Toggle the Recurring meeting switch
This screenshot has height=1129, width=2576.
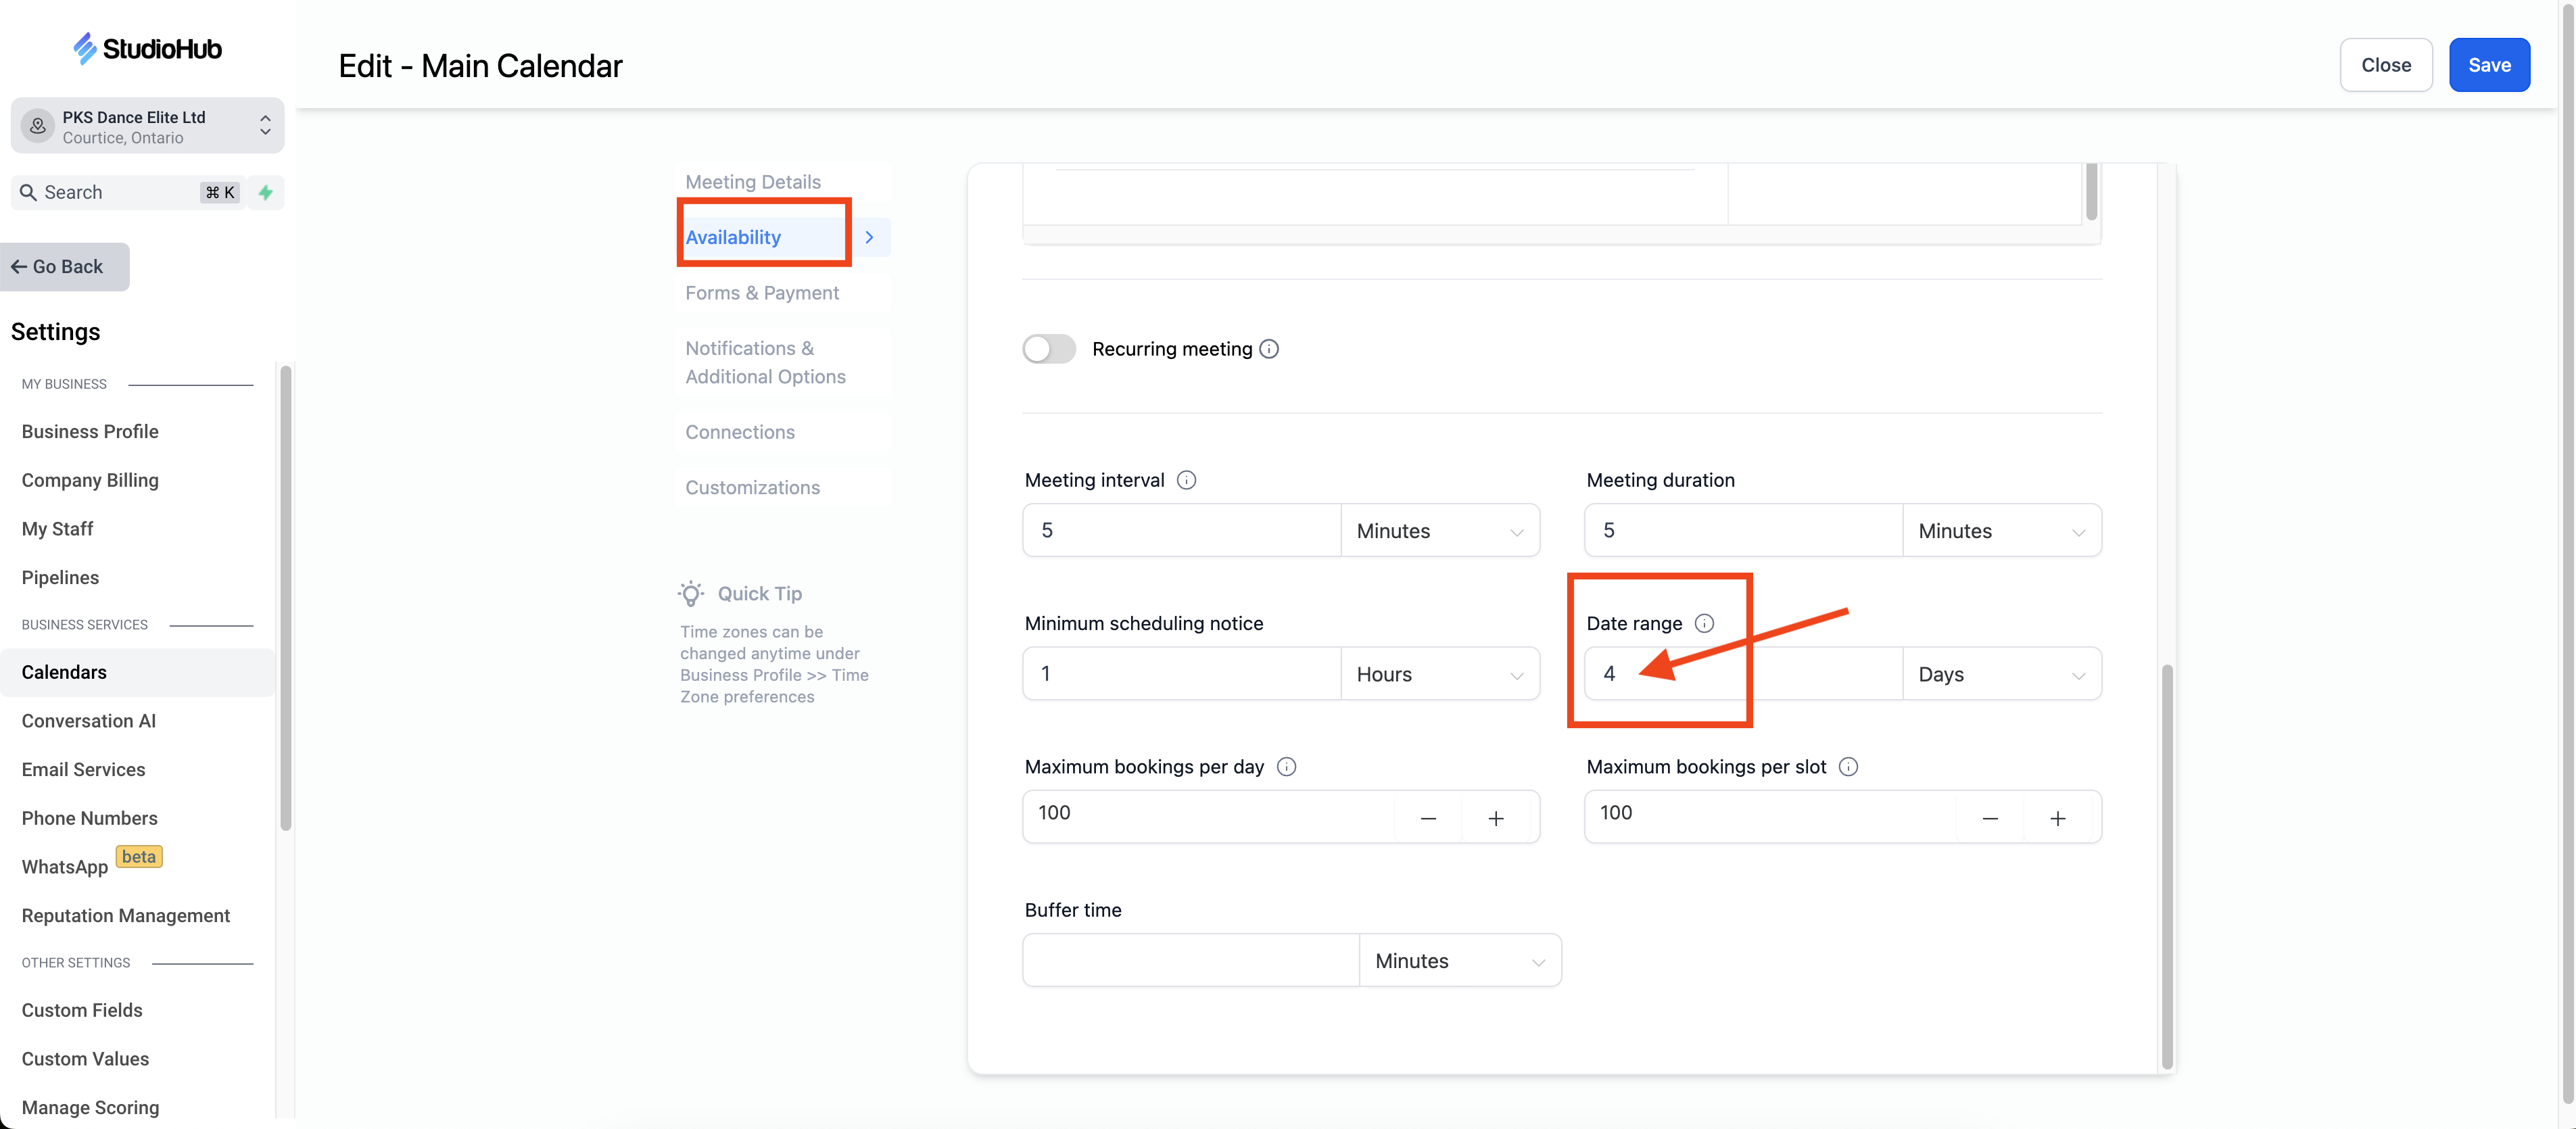[x=1048, y=349]
